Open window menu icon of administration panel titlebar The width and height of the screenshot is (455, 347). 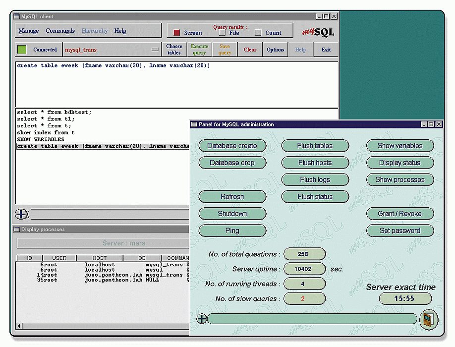[x=194, y=124]
